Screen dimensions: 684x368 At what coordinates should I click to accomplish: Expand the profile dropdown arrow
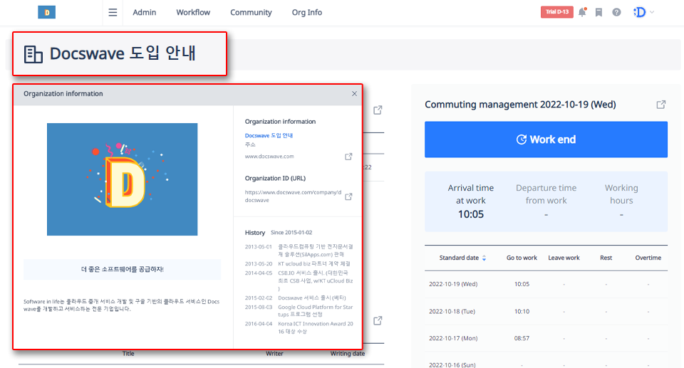[652, 12]
